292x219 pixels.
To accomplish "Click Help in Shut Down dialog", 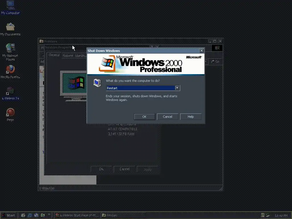I will point(190,117).
